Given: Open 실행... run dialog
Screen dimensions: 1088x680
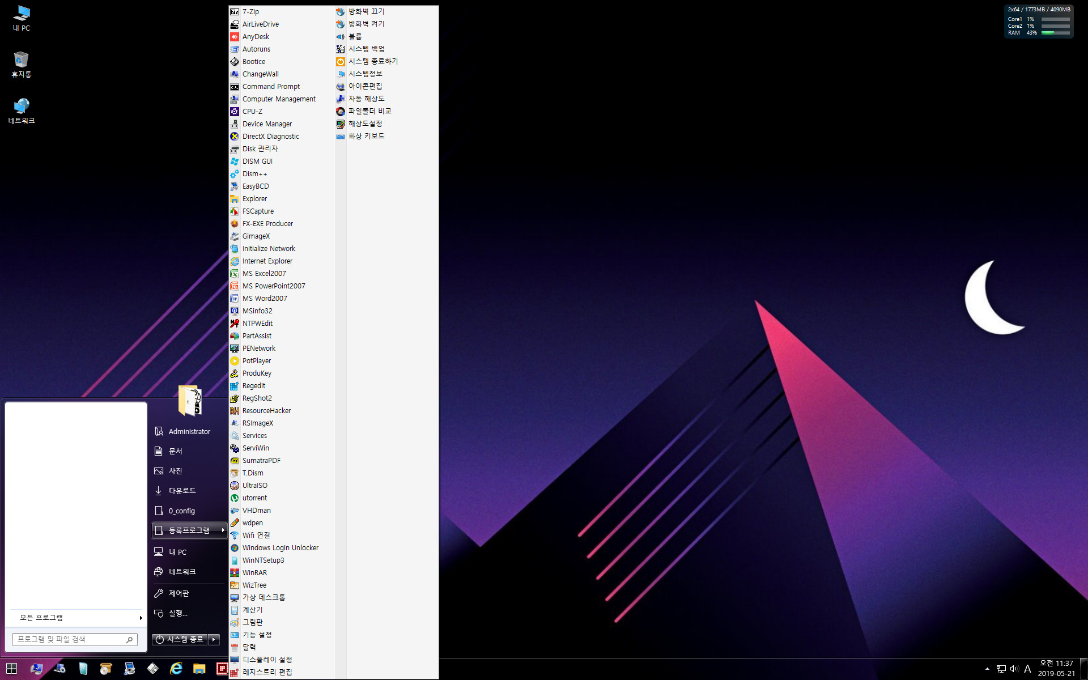Looking at the screenshot, I should pos(190,613).
